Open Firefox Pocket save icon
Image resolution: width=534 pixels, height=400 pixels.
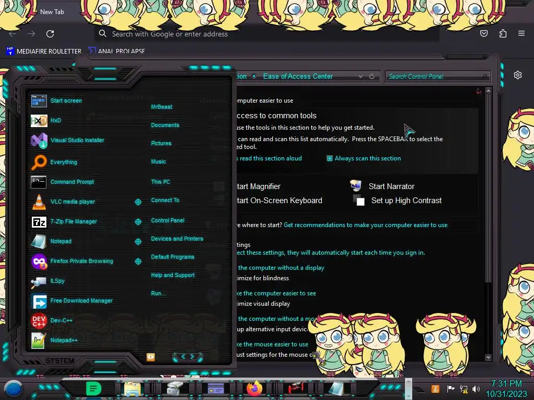point(484,33)
